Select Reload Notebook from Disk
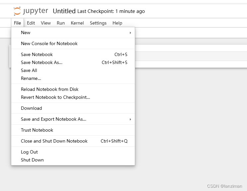This screenshot has height=191, width=247. tap(73, 89)
